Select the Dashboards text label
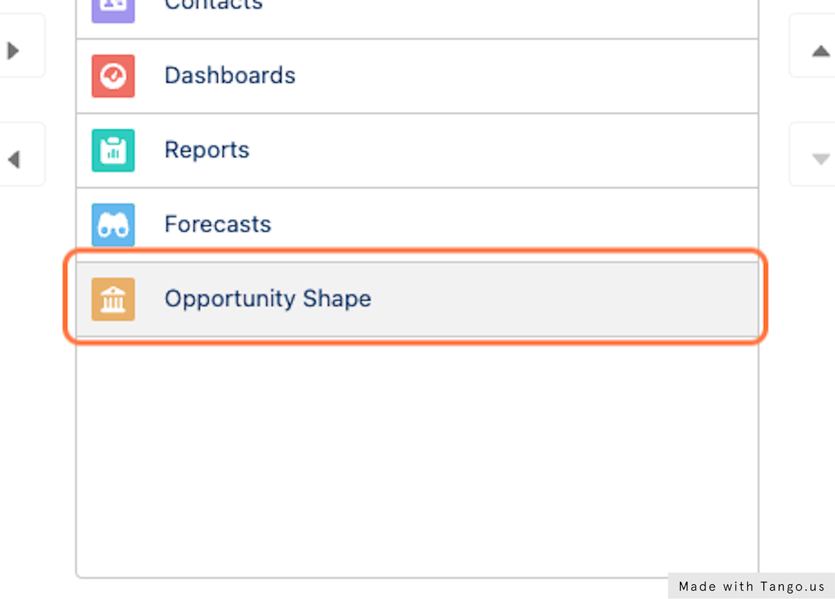This screenshot has height=599, width=835. point(230,76)
